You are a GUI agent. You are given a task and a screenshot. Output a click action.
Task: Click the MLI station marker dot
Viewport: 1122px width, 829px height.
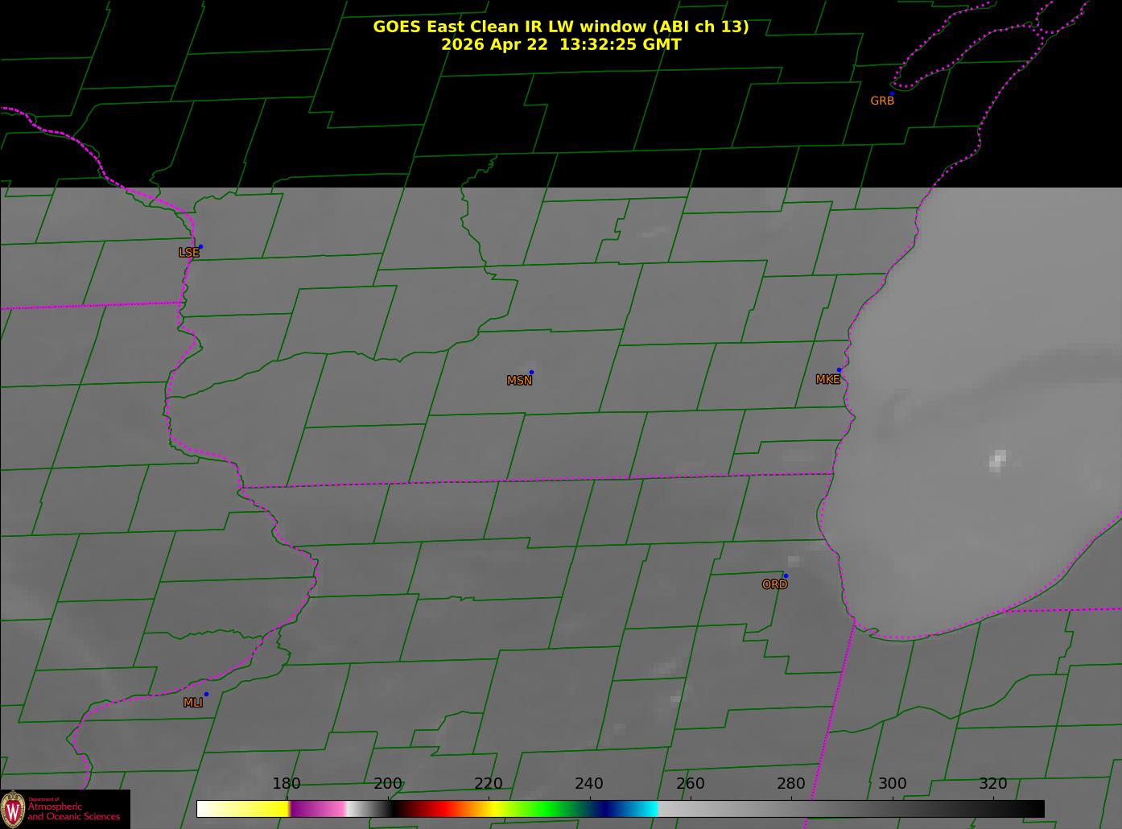pyautogui.click(x=206, y=694)
